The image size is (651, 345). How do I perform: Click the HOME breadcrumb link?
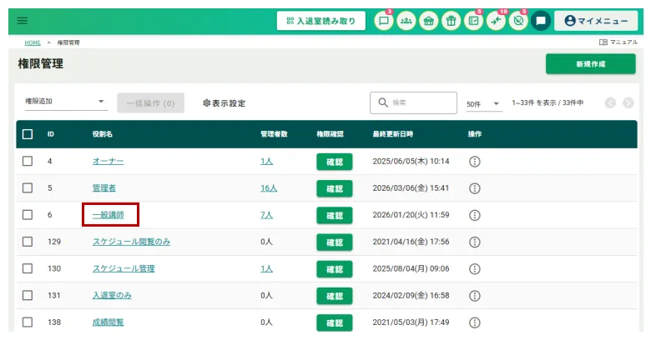coord(32,42)
